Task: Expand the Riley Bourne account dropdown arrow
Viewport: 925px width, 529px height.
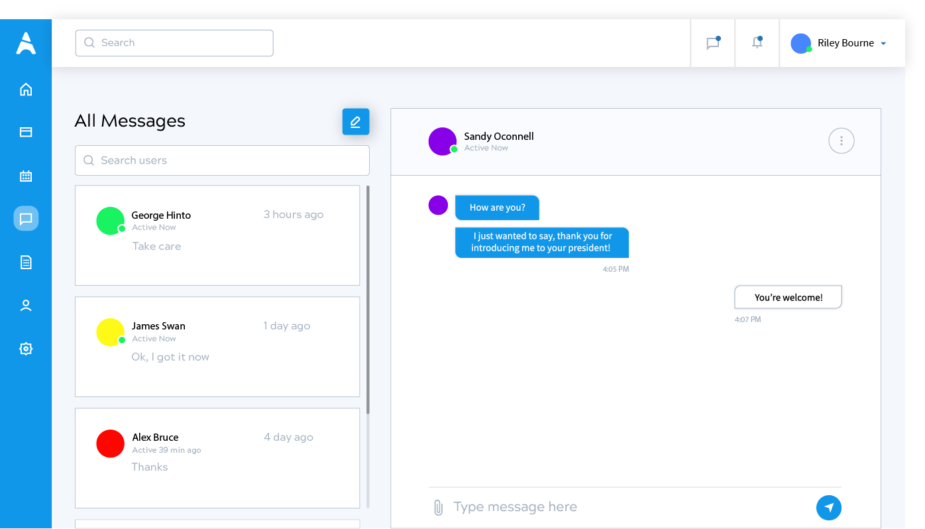Action: point(883,44)
